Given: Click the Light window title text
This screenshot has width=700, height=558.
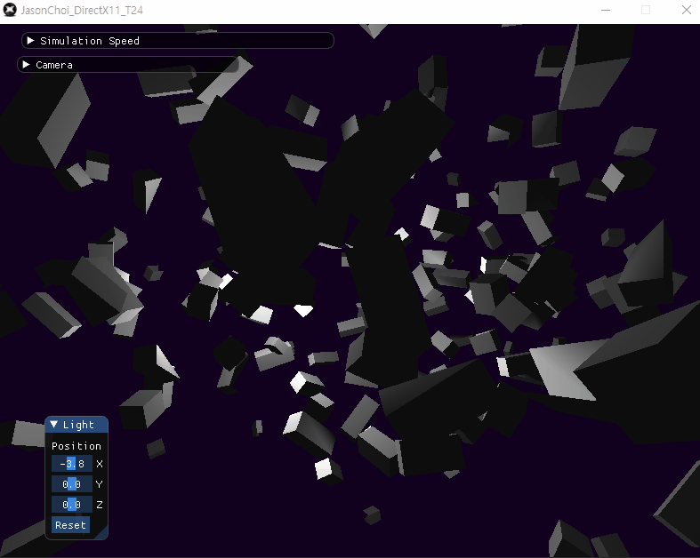Looking at the screenshot, I should point(78,425).
